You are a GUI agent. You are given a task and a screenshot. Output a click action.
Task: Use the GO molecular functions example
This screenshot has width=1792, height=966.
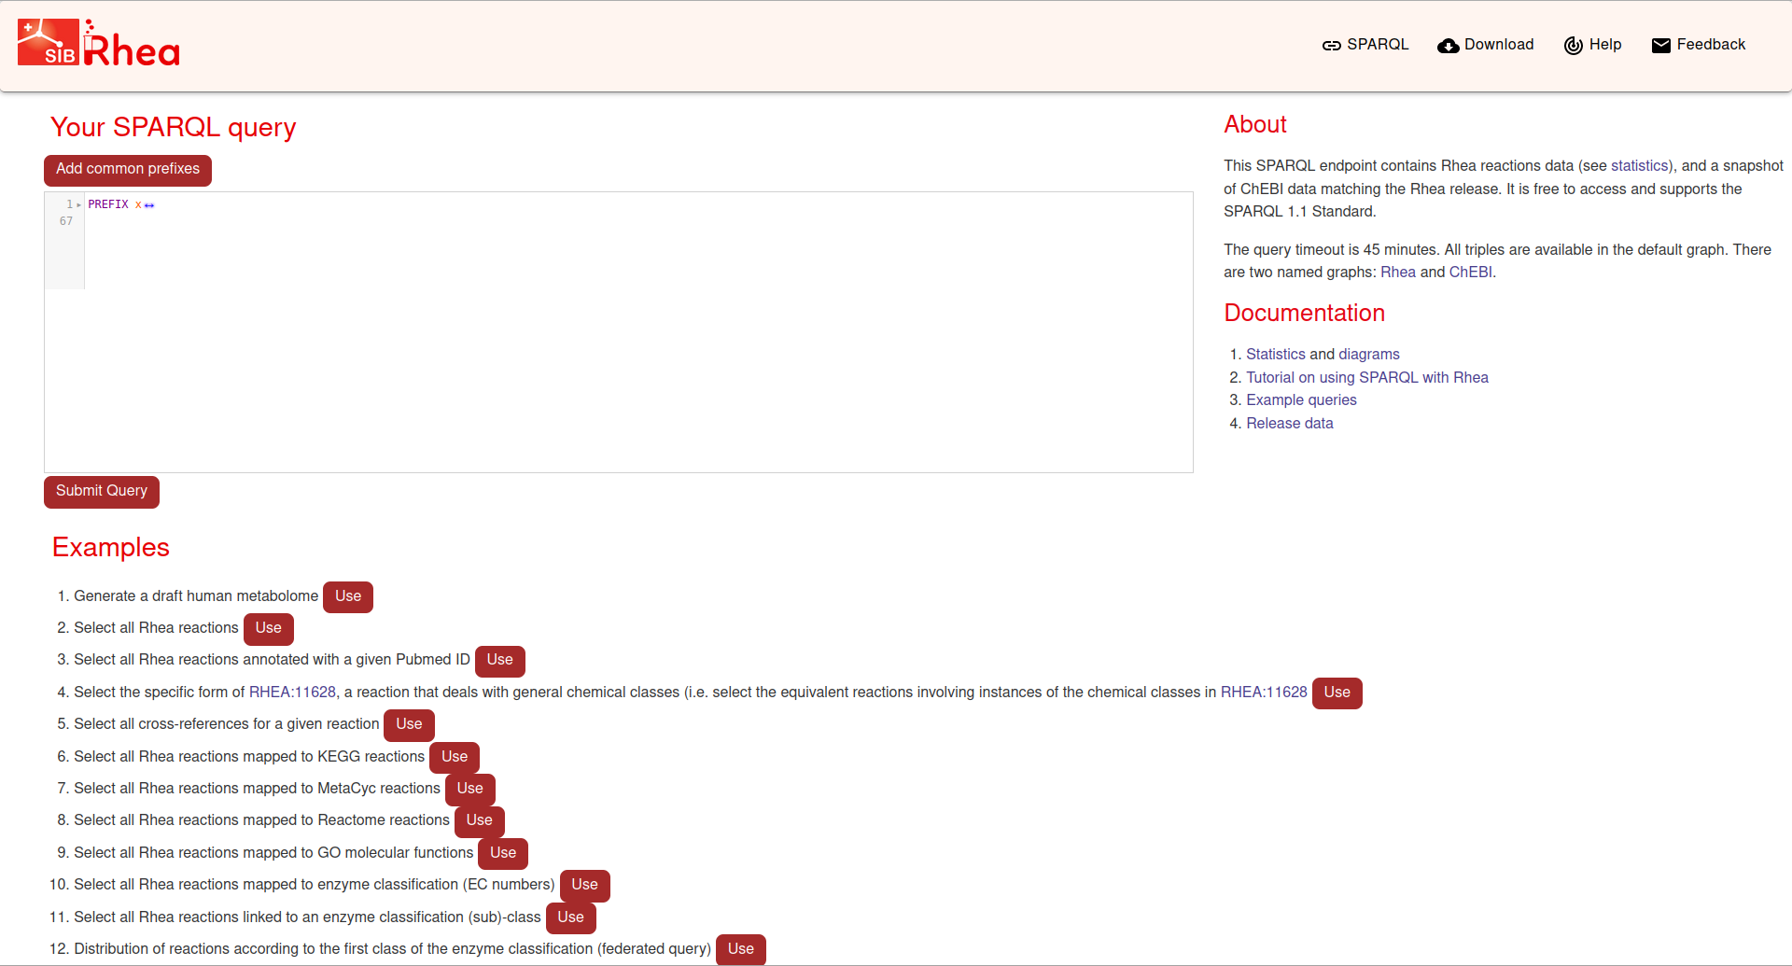pyautogui.click(x=503, y=854)
